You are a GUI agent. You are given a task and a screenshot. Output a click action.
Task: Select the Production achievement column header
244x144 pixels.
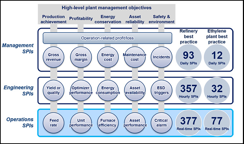(x=54, y=19)
